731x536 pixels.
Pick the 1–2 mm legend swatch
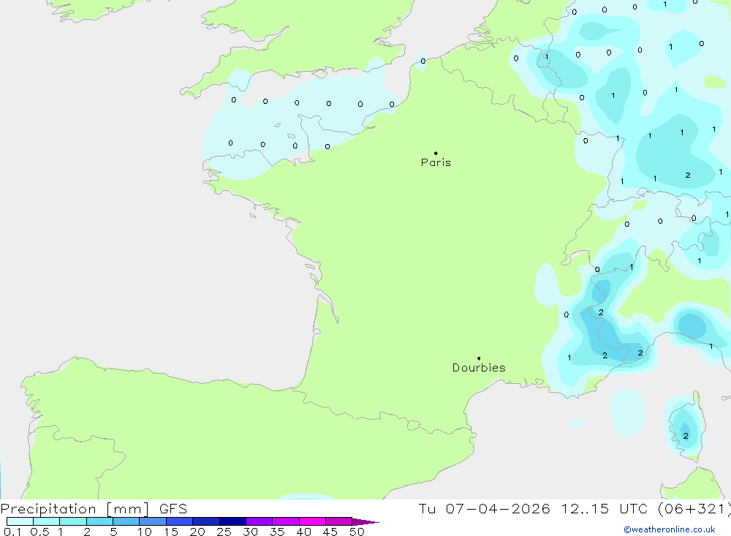[73, 521]
